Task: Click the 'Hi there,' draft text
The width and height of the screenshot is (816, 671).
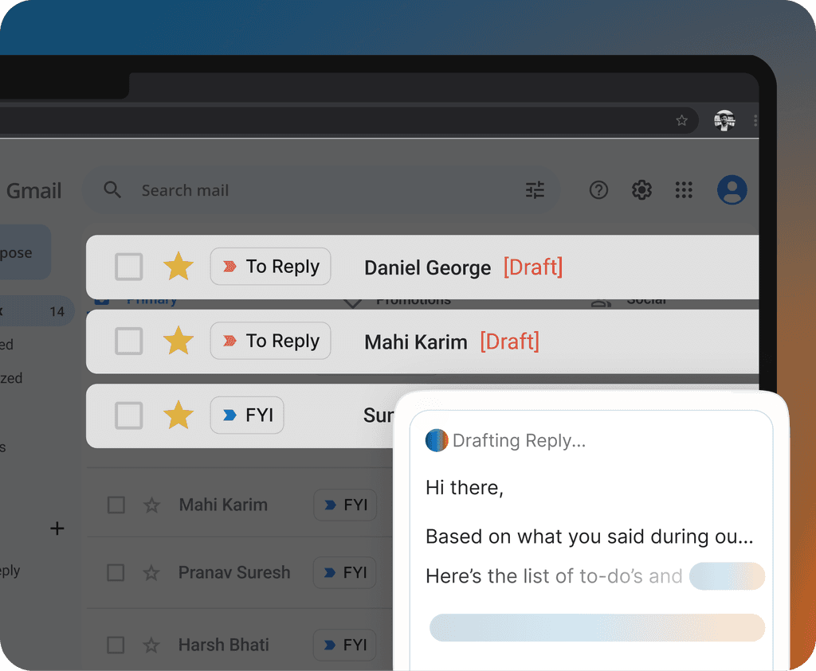Action: point(465,488)
